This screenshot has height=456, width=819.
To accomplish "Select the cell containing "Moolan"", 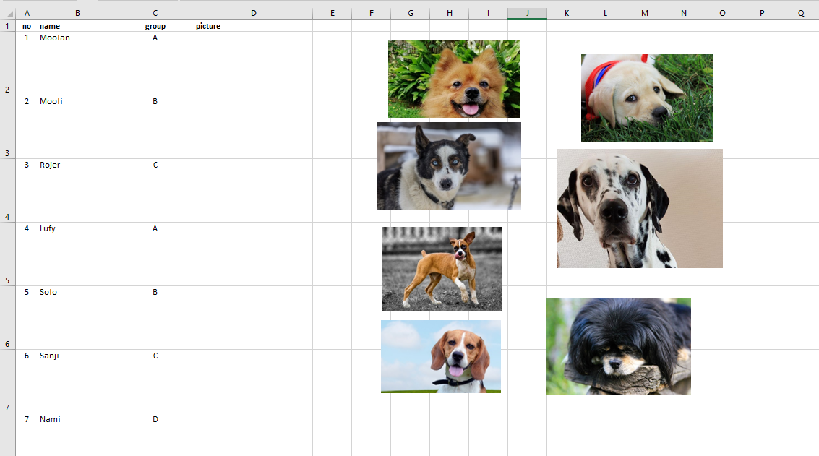I will (77, 63).
